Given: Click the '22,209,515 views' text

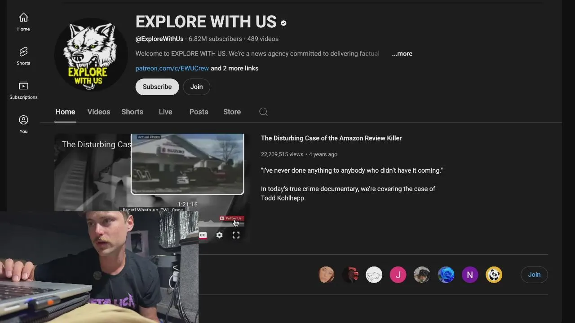Looking at the screenshot, I should [x=282, y=154].
